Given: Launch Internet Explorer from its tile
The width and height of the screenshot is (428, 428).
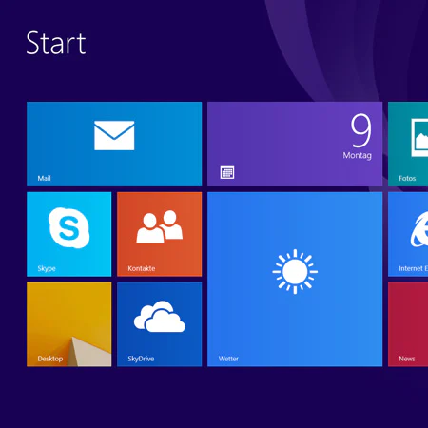Looking at the screenshot, I should tap(408, 234).
